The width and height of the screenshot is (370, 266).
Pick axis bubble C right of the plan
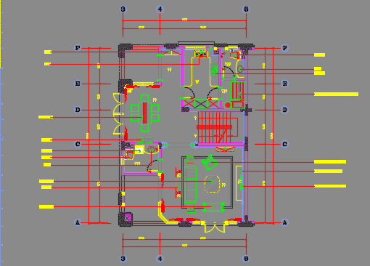(285, 144)
